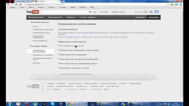Image resolution: width=189 pixels, height=106 pixels.
Task: Click the YouTube logo in the header
Action: tap(33, 12)
